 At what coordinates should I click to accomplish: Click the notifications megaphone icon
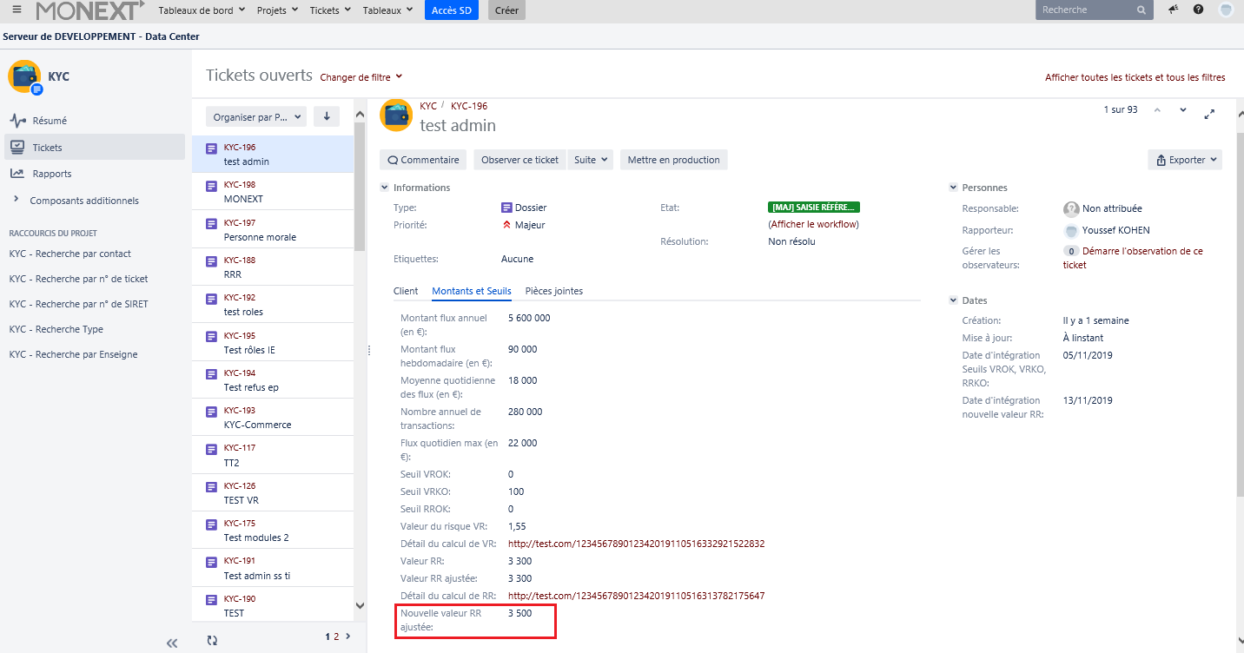coord(1174,10)
